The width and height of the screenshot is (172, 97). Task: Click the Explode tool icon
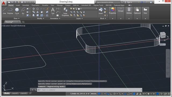pos(47,12)
